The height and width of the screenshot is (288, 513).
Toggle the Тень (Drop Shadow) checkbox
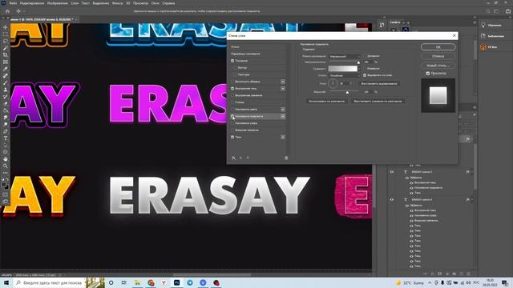tap(232, 137)
